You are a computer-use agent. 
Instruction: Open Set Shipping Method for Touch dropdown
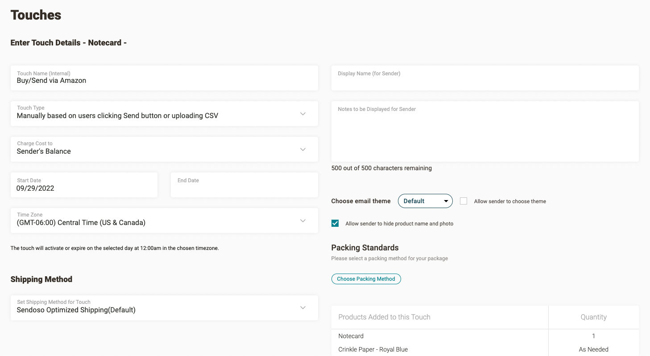point(164,308)
